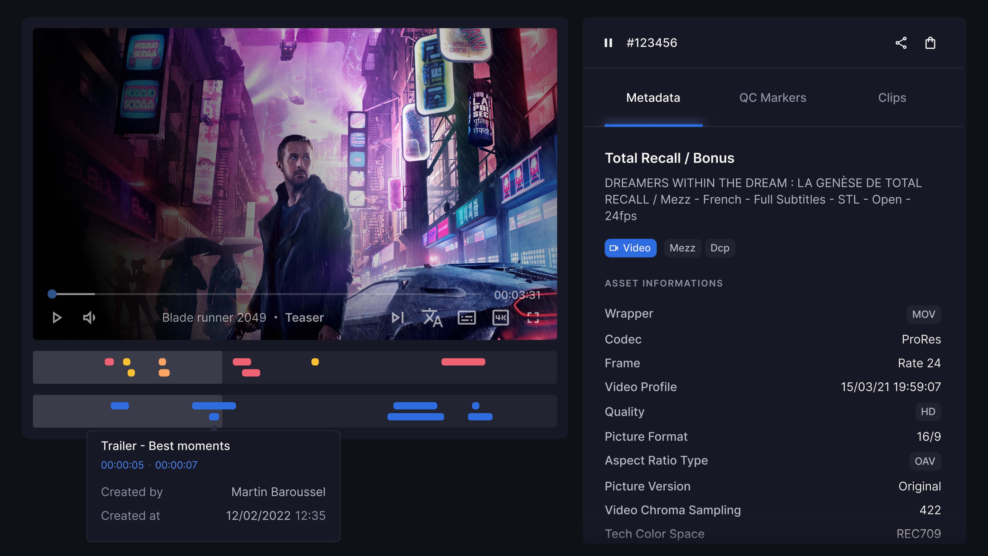988x556 pixels.
Task: Skip to next clip icon
Action: [398, 317]
